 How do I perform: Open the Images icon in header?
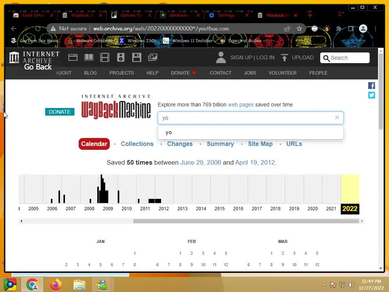point(153,58)
